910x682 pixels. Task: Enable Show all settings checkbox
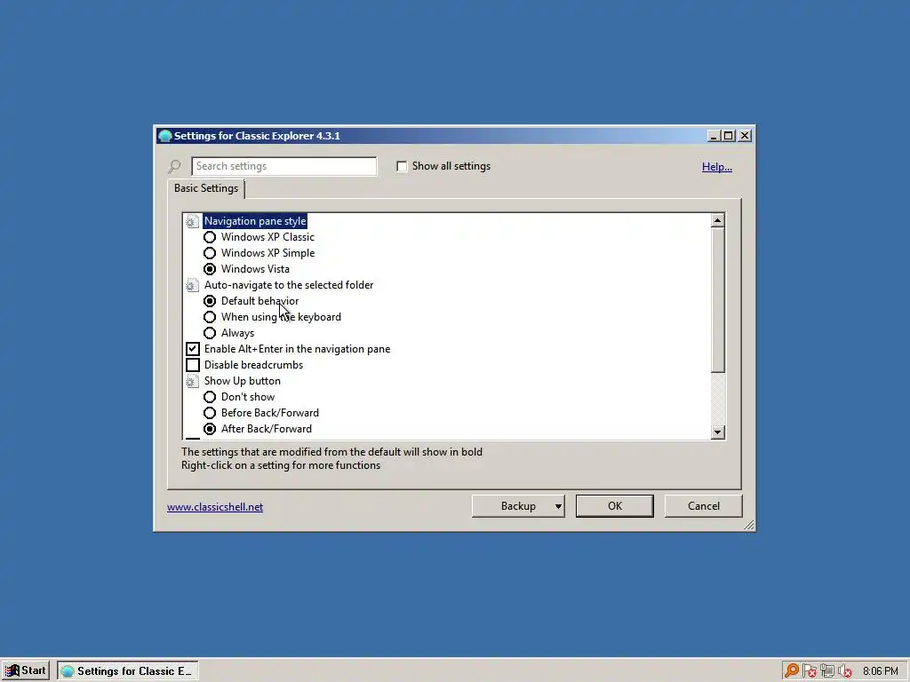click(402, 166)
